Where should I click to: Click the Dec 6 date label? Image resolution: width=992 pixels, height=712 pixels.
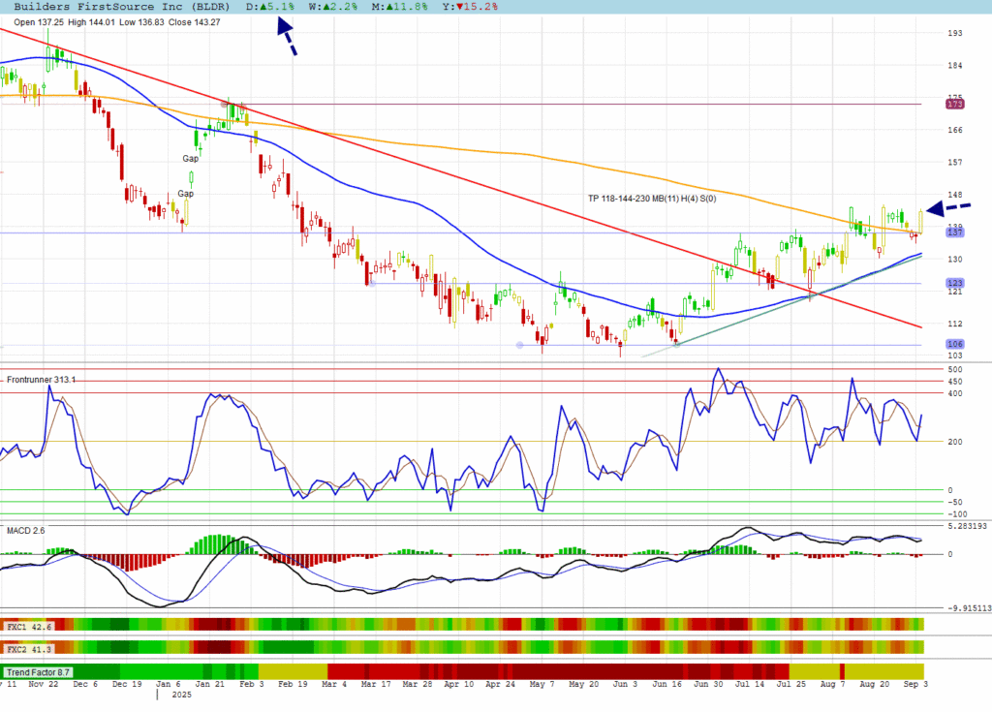click(x=85, y=684)
